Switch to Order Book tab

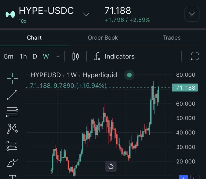(103, 38)
